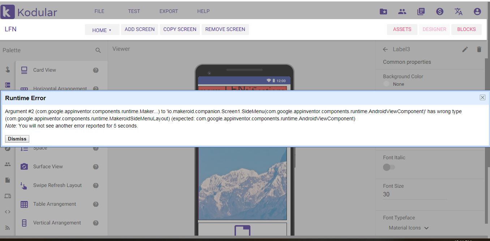The width and height of the screenshot is (490, 241).
Task: Click the ADD SCREEN button
Action: click(x=139, y=30)
